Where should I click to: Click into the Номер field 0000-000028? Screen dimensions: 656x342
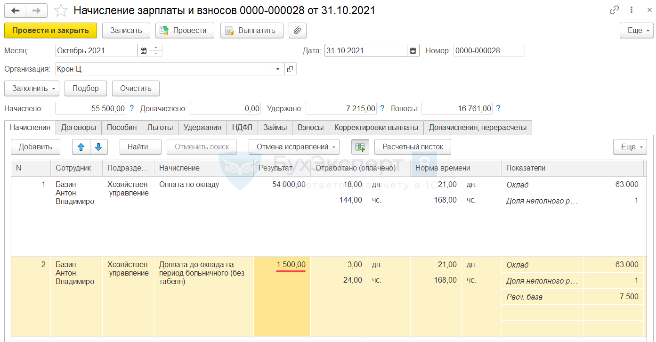tap(489, 51)
